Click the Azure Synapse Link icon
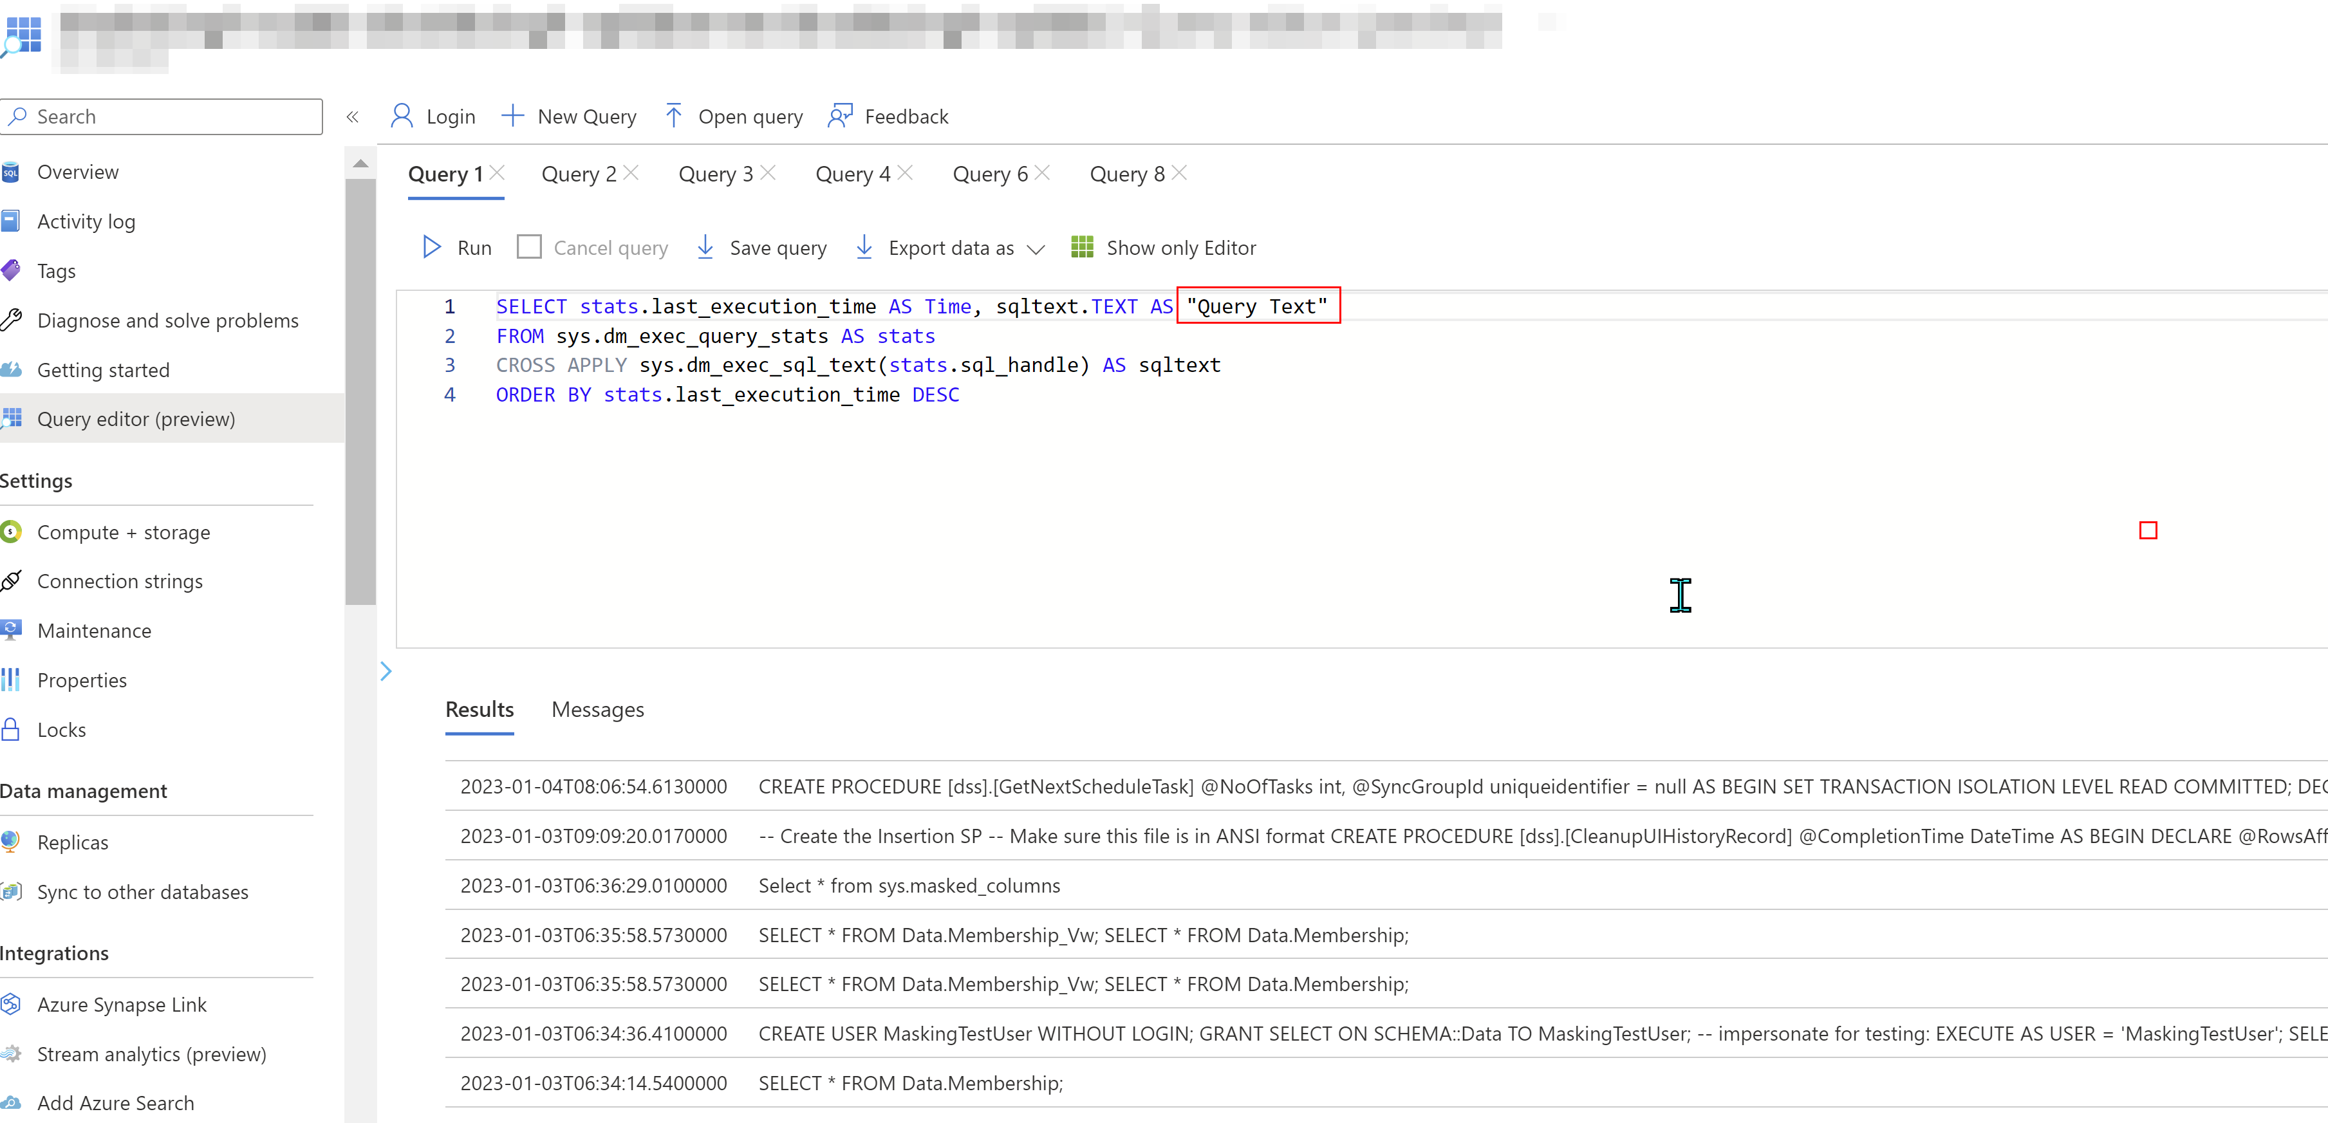2328x1123 pixels. click(x=10, y=1004)
